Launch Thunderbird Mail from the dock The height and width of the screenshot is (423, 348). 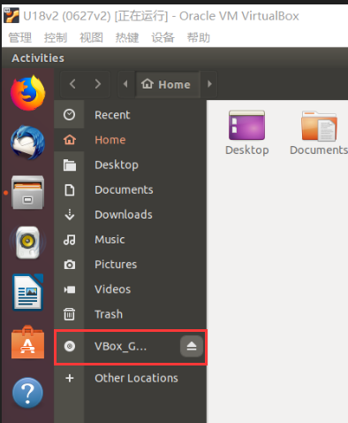(28, 142)
